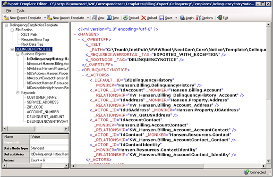Click the Save floppy disk icon
This screenshot has height=177, width=273.
point(162,18)
